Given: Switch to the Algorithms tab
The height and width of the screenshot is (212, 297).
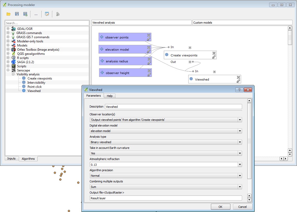Looking at the screenshot, I should [x=28, y=159].
